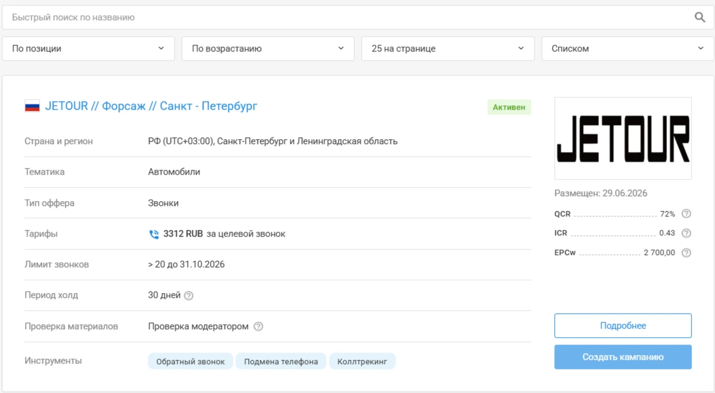Image resolution: width=715 pixels, height=393 pixels.
Task: Click the Период холд label
Action: pyautogui.click(x=51, y=296)
